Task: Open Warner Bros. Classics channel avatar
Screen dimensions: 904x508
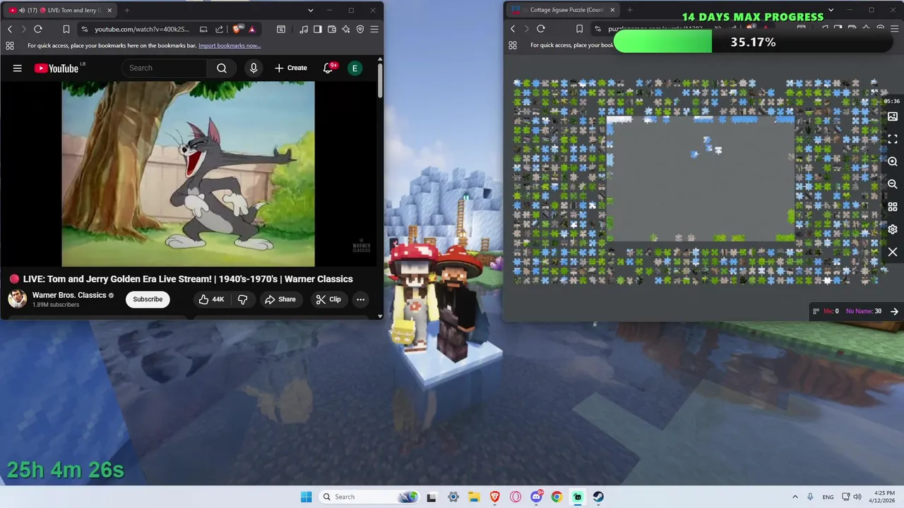Action: (18, 299)
